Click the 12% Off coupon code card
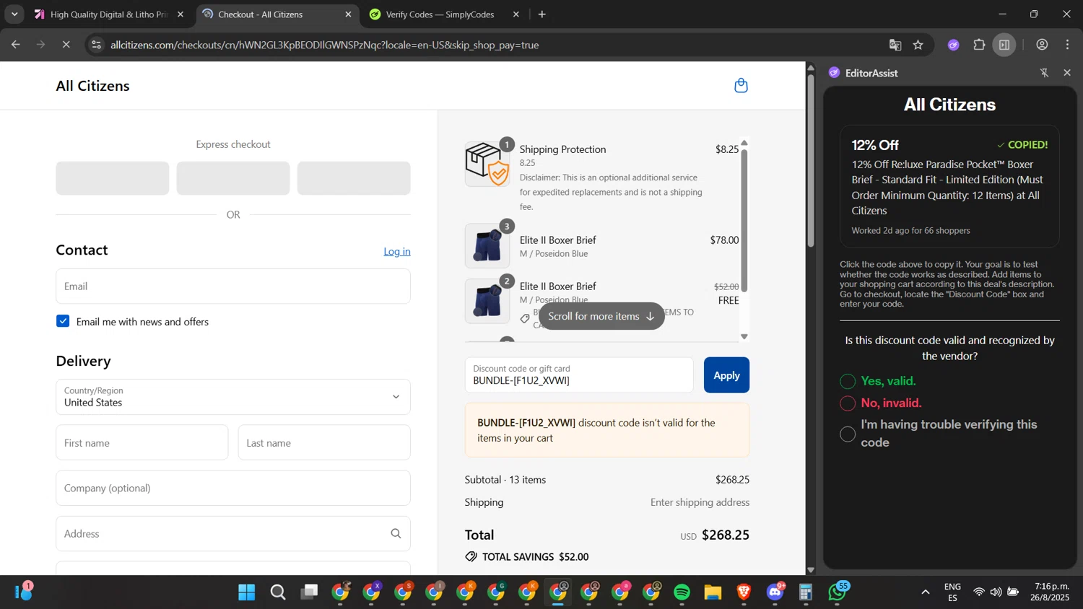Viewport: 1083px width, 609px height. 949,187
